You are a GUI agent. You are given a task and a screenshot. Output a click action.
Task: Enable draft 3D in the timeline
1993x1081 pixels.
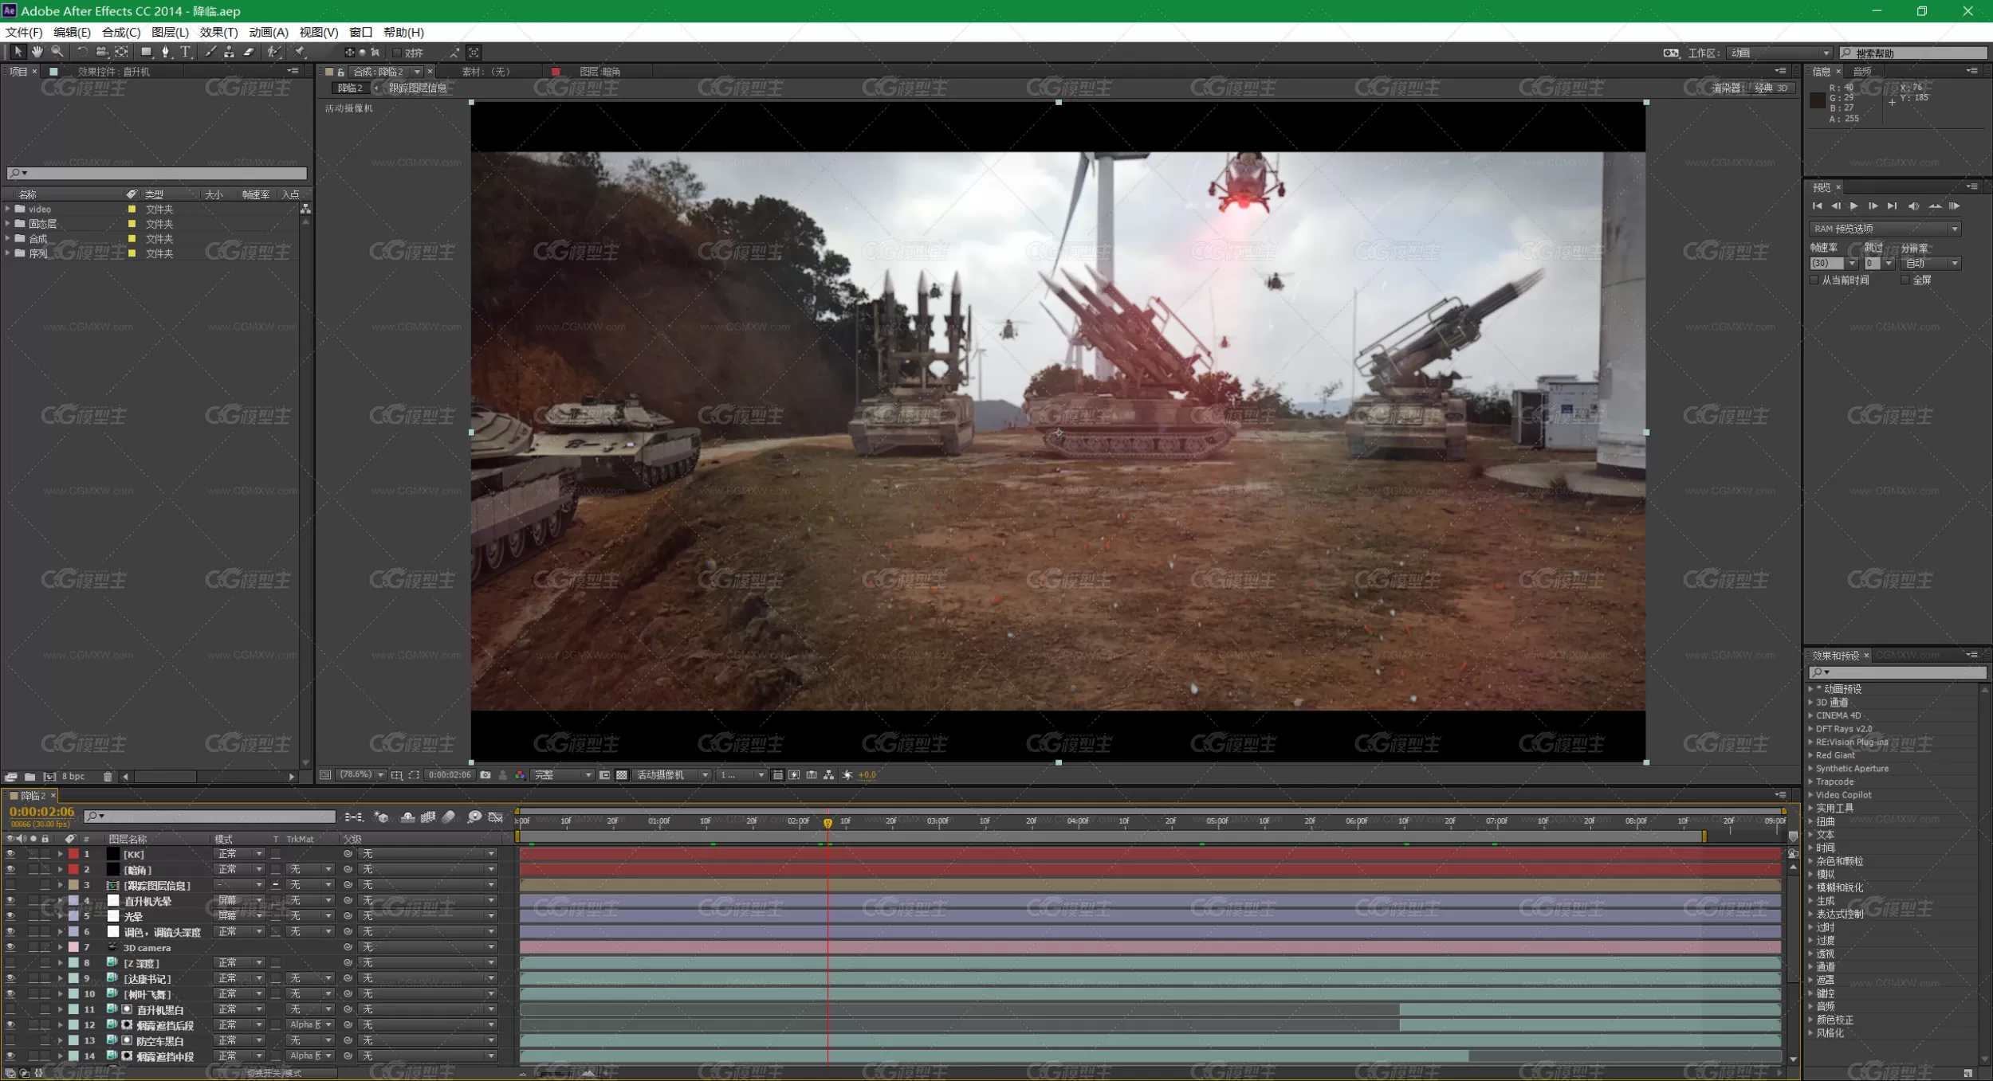(381, 817)
